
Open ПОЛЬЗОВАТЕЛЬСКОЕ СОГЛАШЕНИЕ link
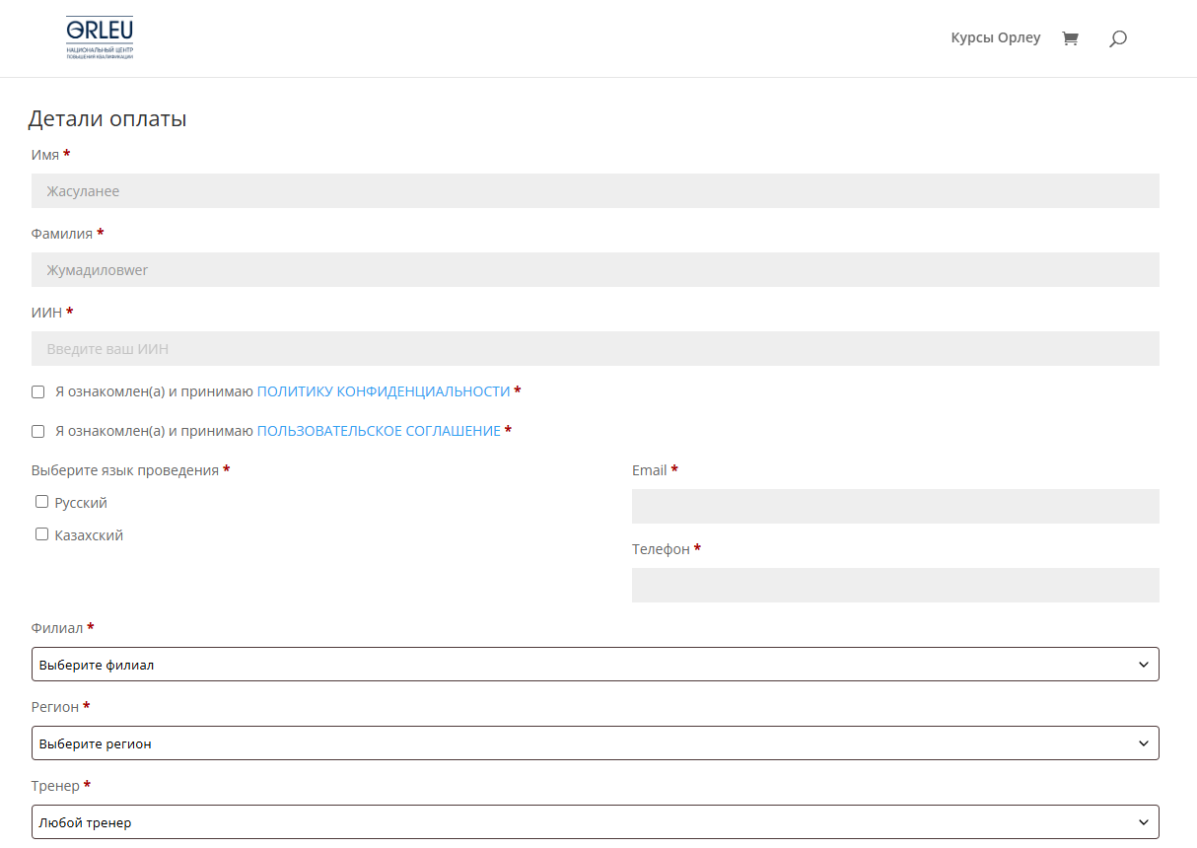[379, 431]
